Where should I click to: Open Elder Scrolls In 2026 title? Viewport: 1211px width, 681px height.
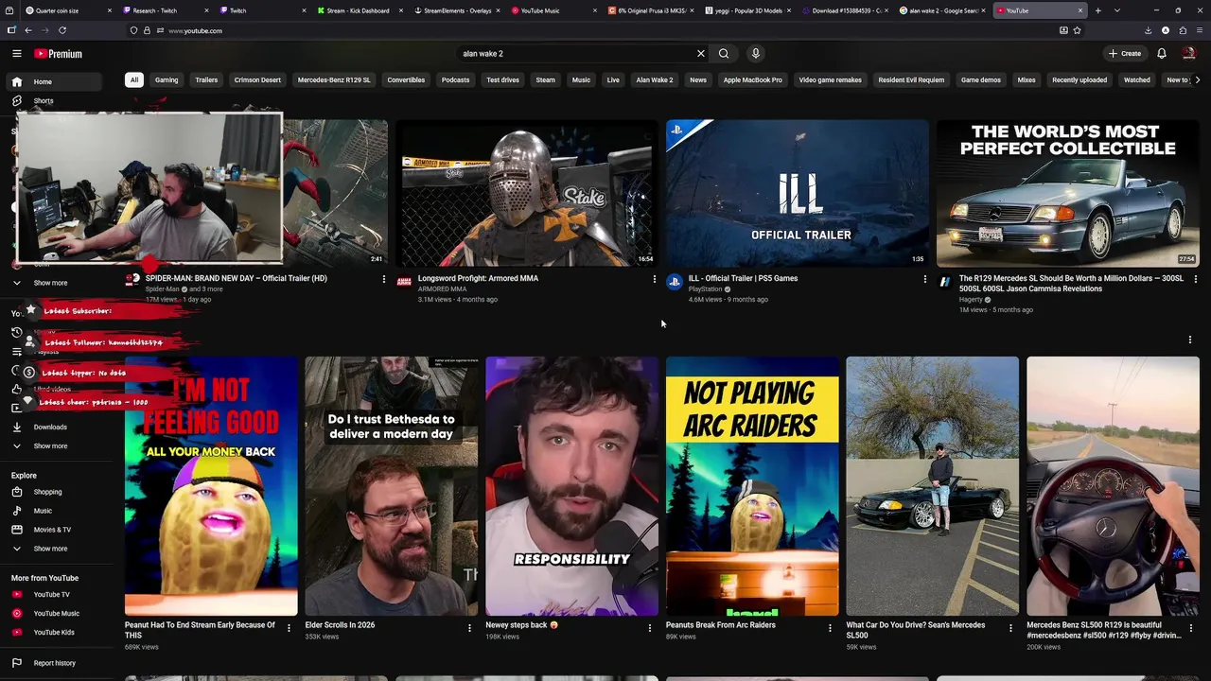pyautogui.click(x=340, y=625)
